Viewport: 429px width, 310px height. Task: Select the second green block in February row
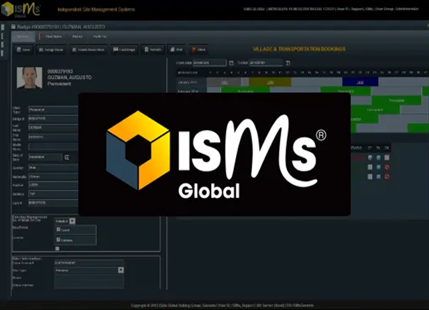pyautogui.click(x=345, y=91)
